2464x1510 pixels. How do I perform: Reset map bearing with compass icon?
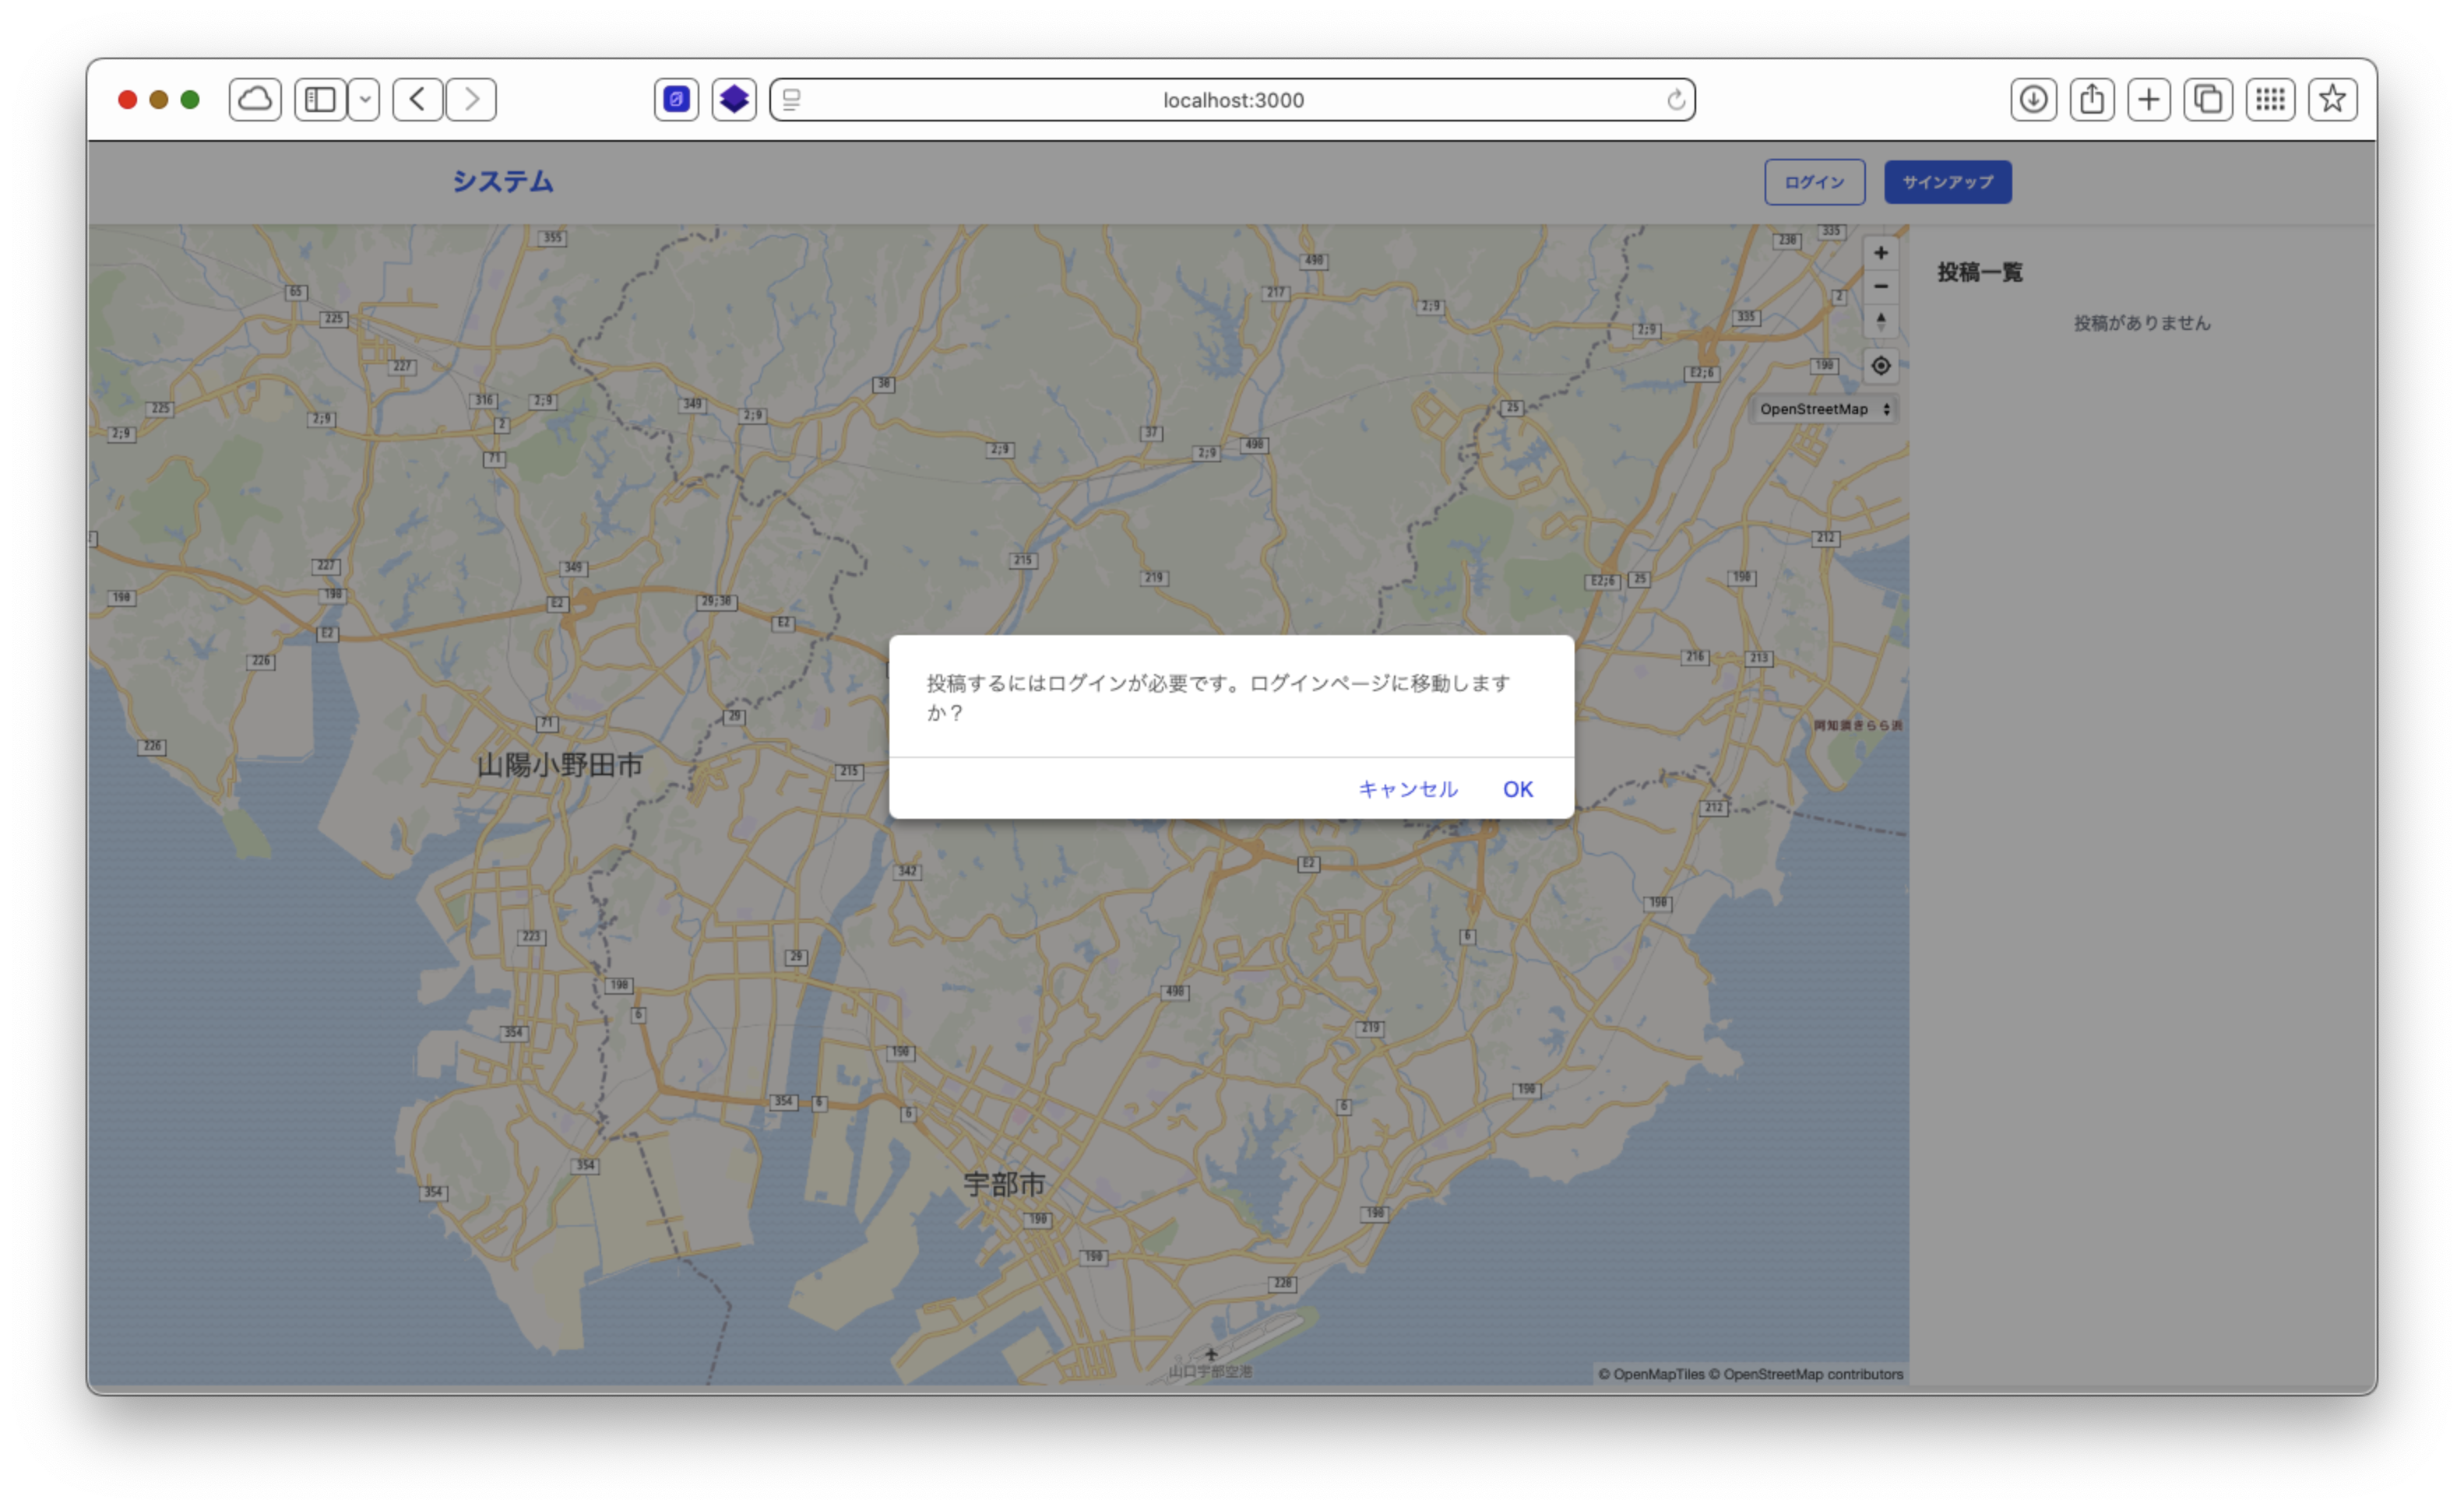(x=1880, y=321)
